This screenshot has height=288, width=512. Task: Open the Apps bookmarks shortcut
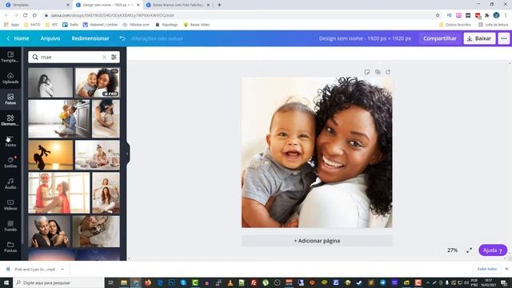11,25
